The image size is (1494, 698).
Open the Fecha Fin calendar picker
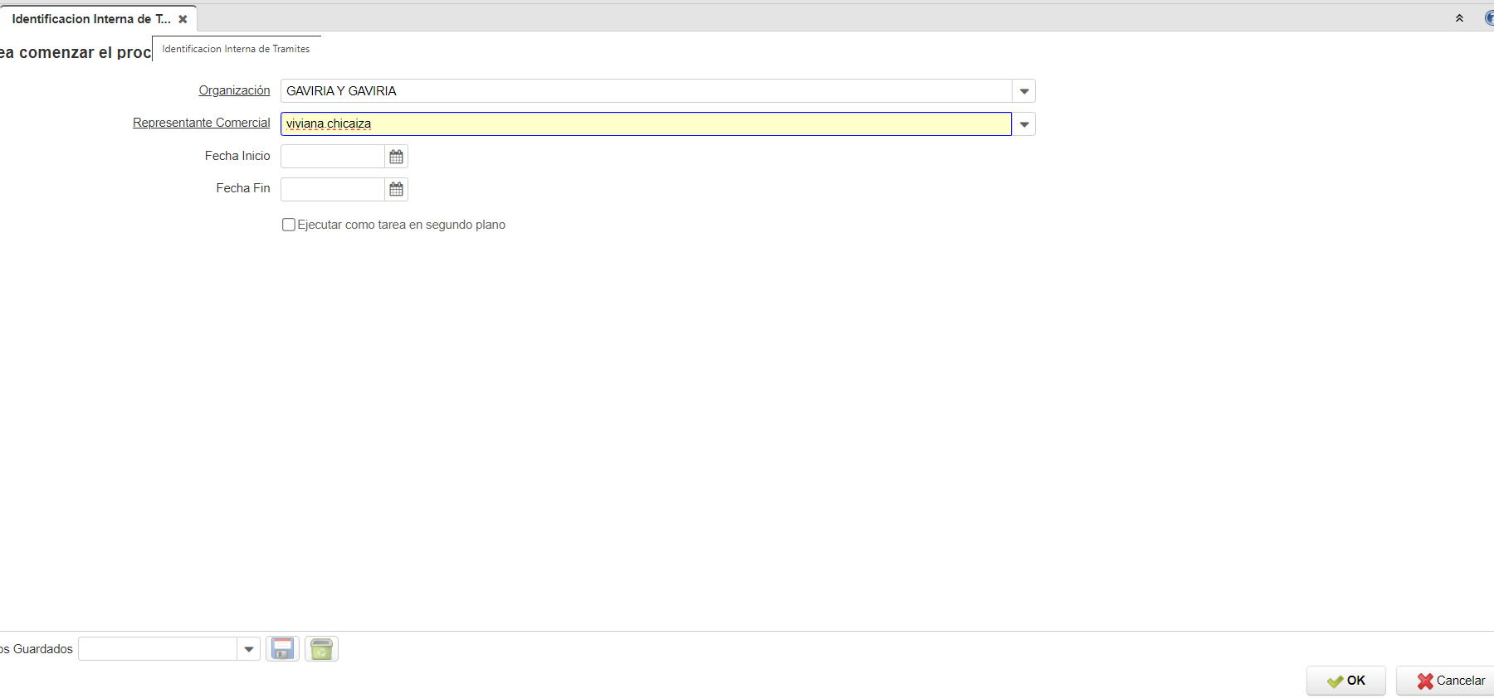point(396,190)
